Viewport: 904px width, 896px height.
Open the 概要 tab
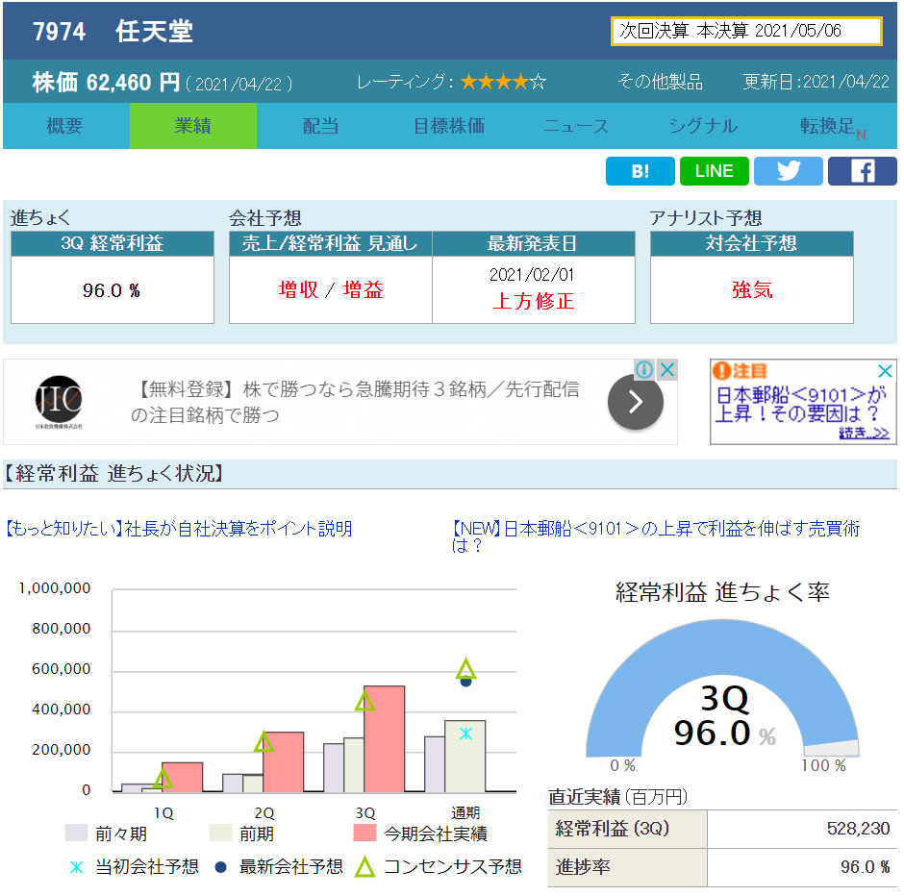65,126
